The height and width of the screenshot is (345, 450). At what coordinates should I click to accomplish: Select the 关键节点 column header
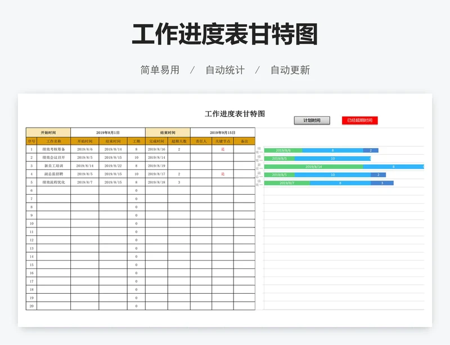223,141
